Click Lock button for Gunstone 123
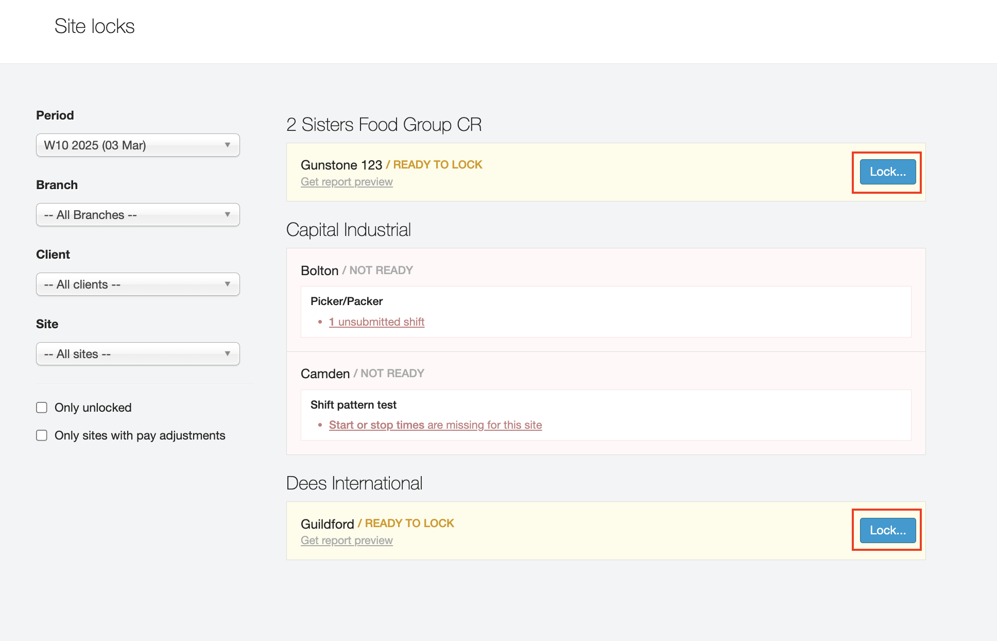 887,172
